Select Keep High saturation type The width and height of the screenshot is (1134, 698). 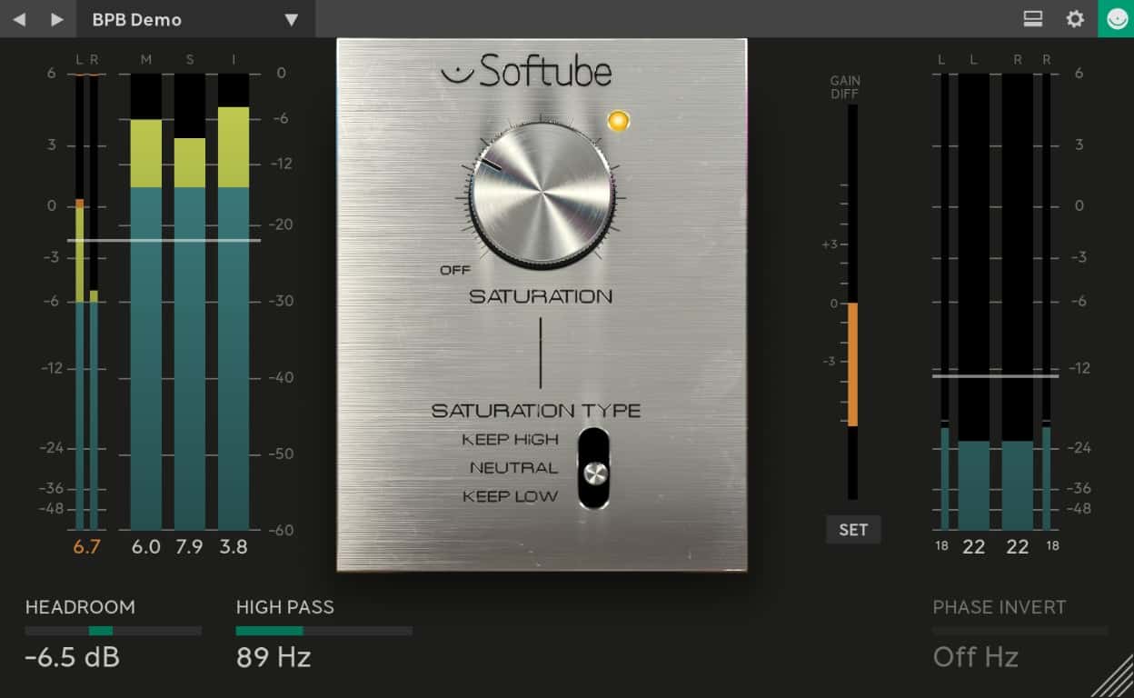510,439
